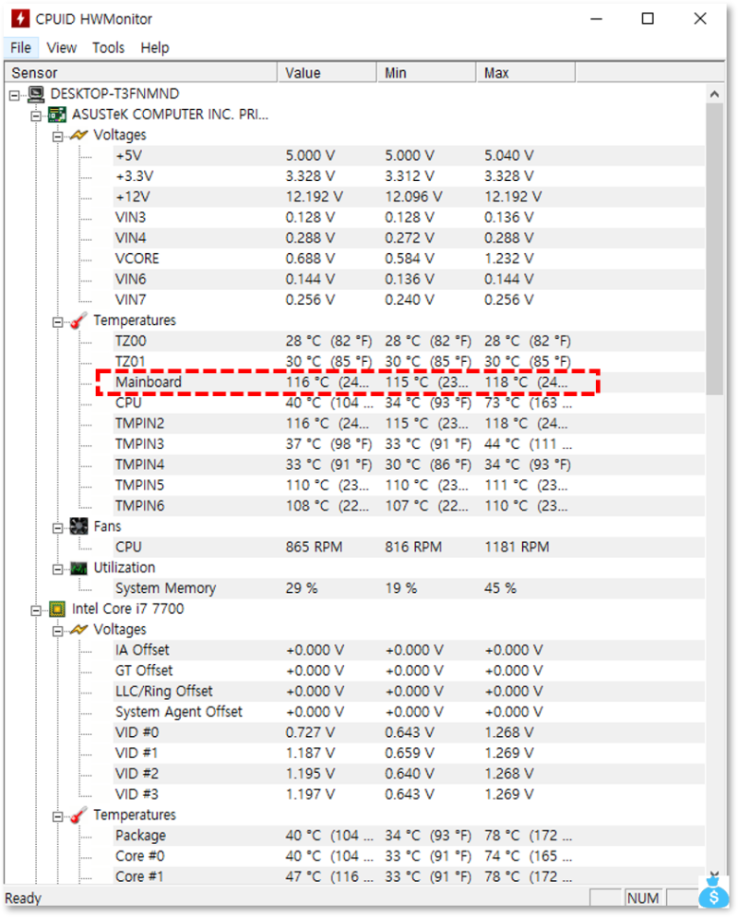
Task: Select the VIN3 row
Action: [409, 218]
